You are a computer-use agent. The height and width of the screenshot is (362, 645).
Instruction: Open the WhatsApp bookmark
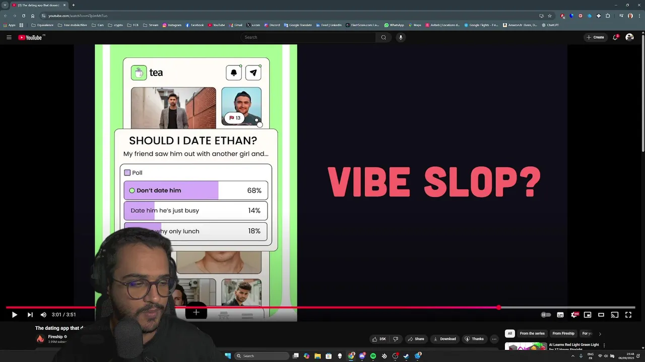click(394, 25)
